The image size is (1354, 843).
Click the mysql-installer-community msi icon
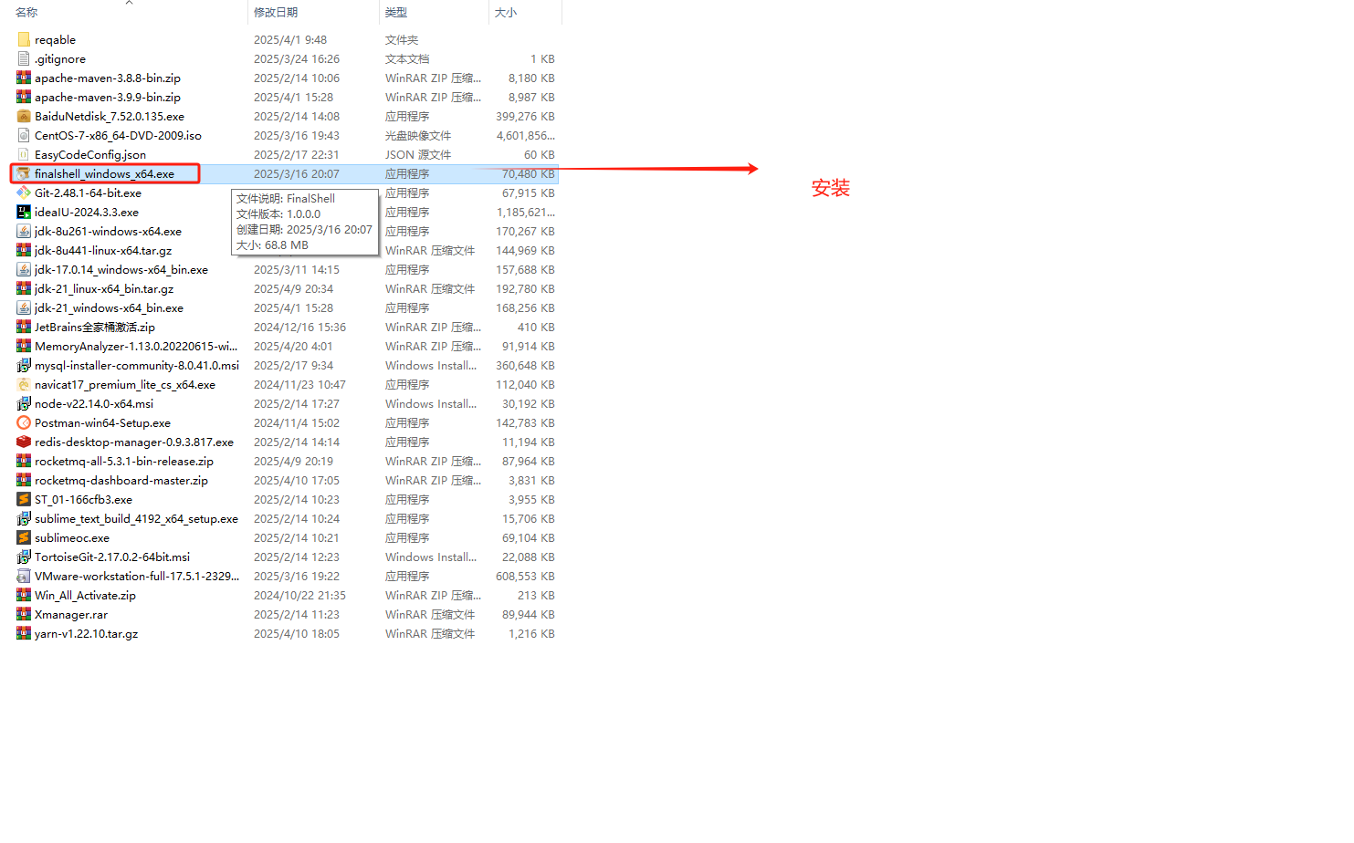click(x=24, y=365)
